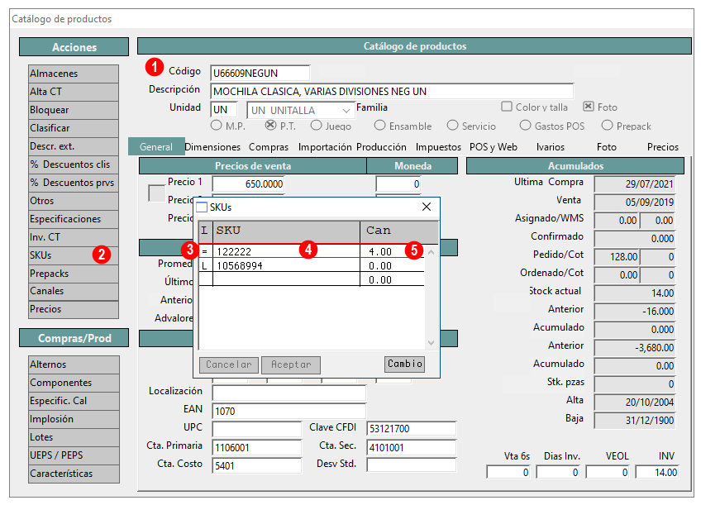
Task: Show the POS y Web tab
Action: pos(494,146)
